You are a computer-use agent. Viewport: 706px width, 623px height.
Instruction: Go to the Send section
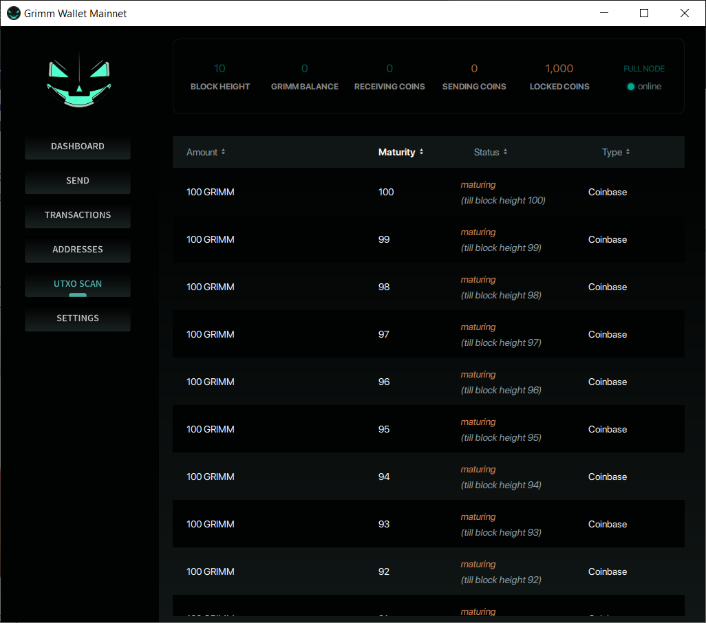click(x=78, y=181)
